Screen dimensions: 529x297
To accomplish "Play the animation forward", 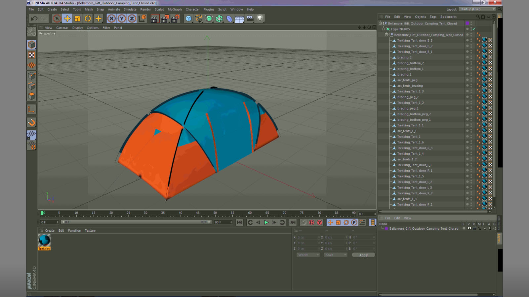I will point(266,222).
